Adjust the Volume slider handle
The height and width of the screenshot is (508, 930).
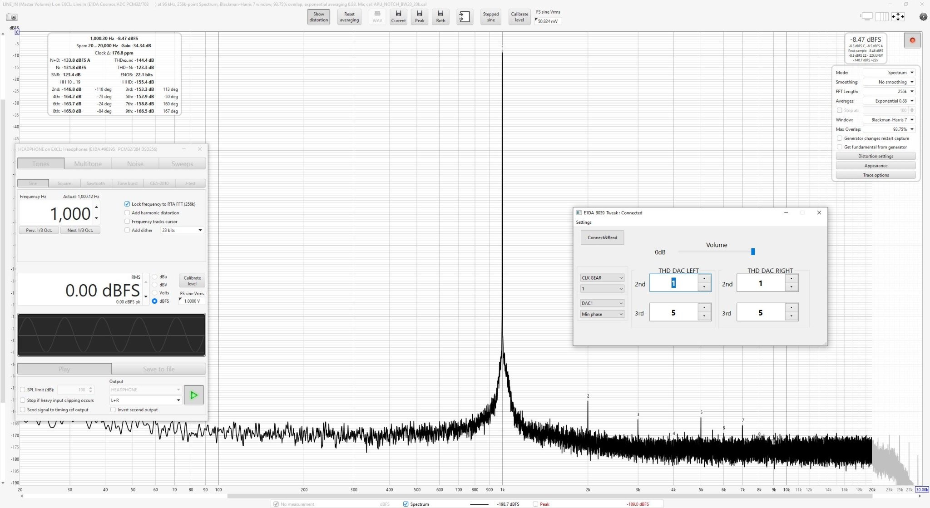(753, 252)
